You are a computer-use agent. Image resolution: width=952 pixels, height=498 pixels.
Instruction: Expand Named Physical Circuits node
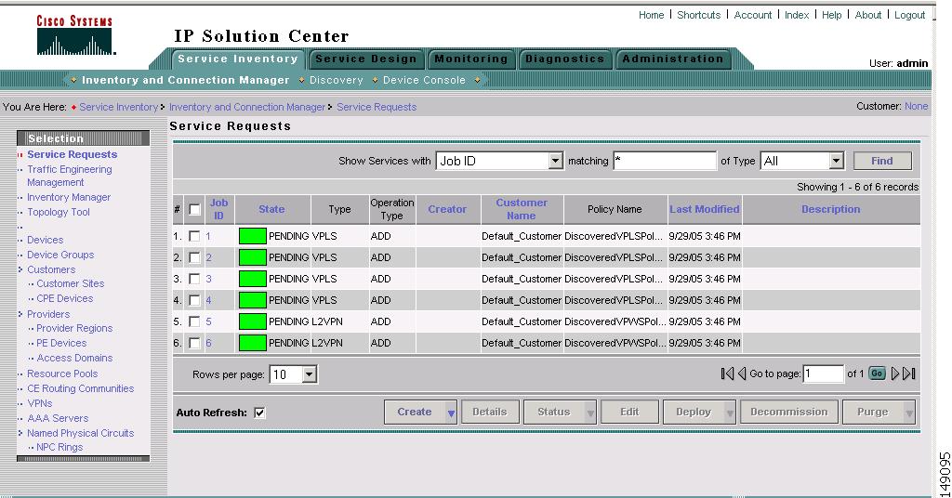[x=20, y=433]
